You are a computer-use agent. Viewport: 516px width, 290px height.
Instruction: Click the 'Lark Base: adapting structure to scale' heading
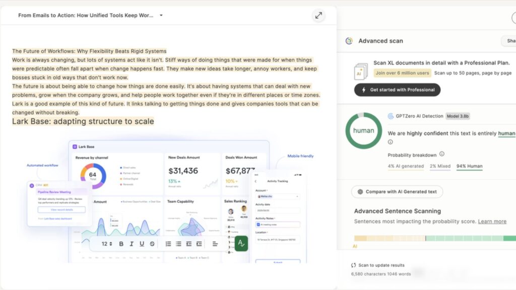point(83,122)
